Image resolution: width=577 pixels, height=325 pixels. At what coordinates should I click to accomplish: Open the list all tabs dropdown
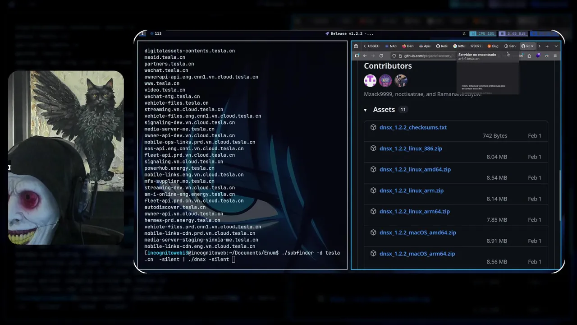(x=556, y=46)
